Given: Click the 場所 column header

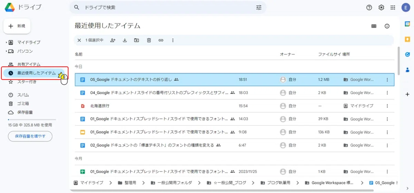Looking at the screenshot, I should click(x=346, y=54).
